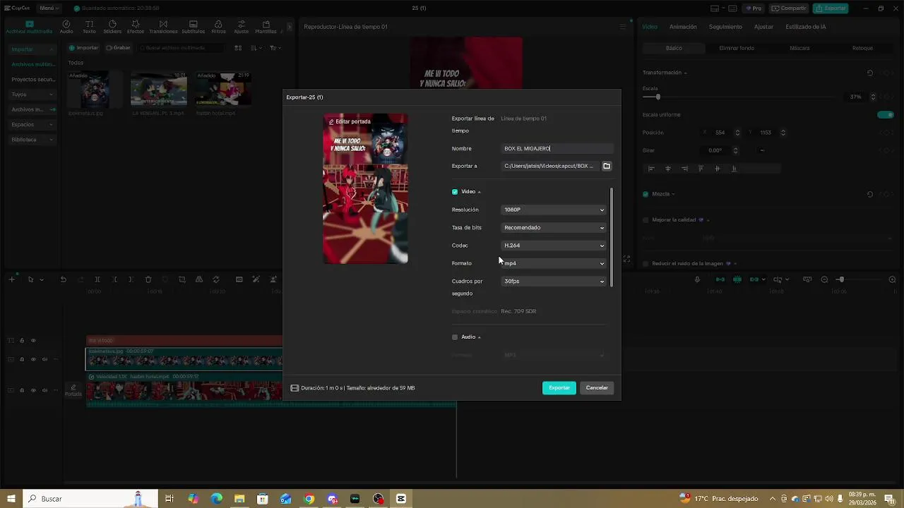
Task: Click the Exportar button in the dialog
Action: tap(559, 387)
